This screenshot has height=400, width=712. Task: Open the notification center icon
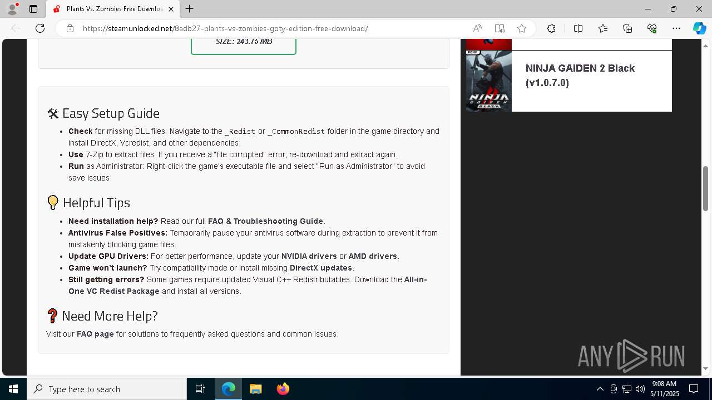(694, 389)
